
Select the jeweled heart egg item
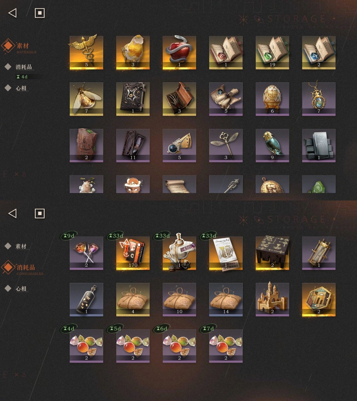[272, 99]
